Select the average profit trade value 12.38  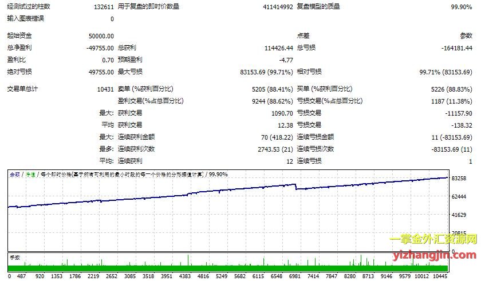[286, 125]
